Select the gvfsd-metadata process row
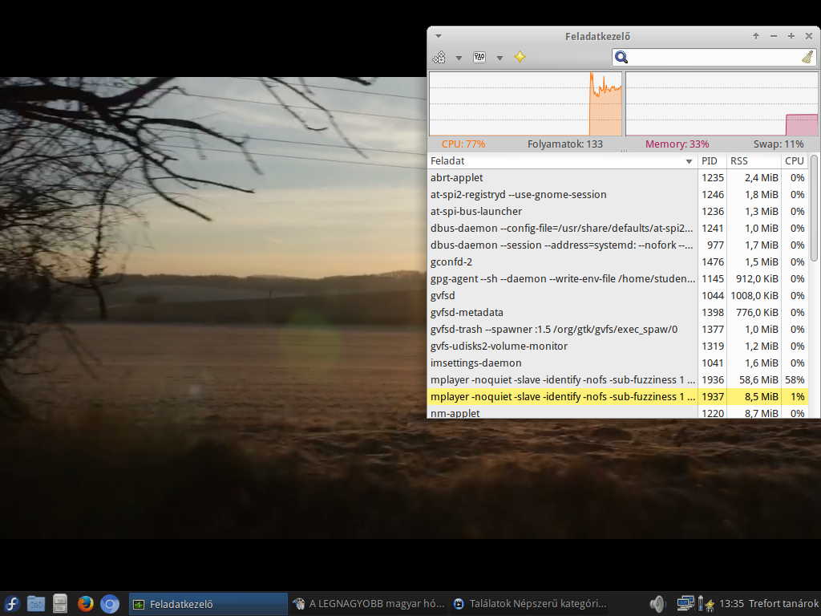 pos(618,312)
